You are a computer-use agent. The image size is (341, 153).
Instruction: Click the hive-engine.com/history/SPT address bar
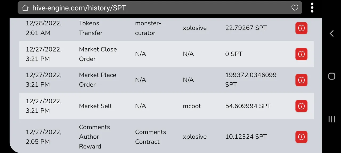click(160, 8)
